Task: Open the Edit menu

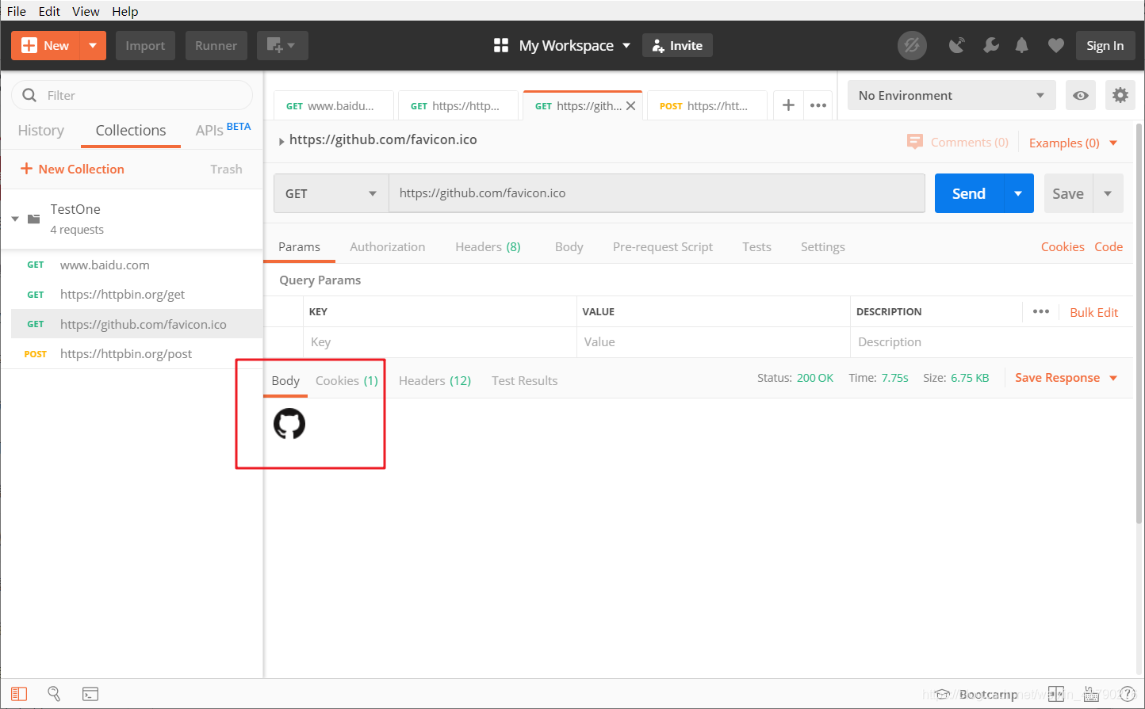Action: 49,11
